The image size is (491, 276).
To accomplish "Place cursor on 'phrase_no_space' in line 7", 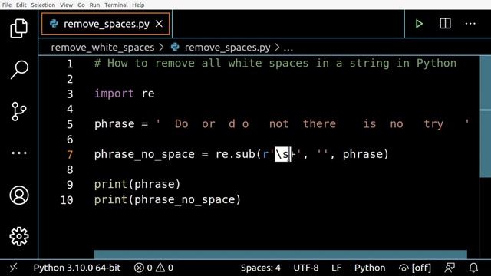I will pos(144,154).
